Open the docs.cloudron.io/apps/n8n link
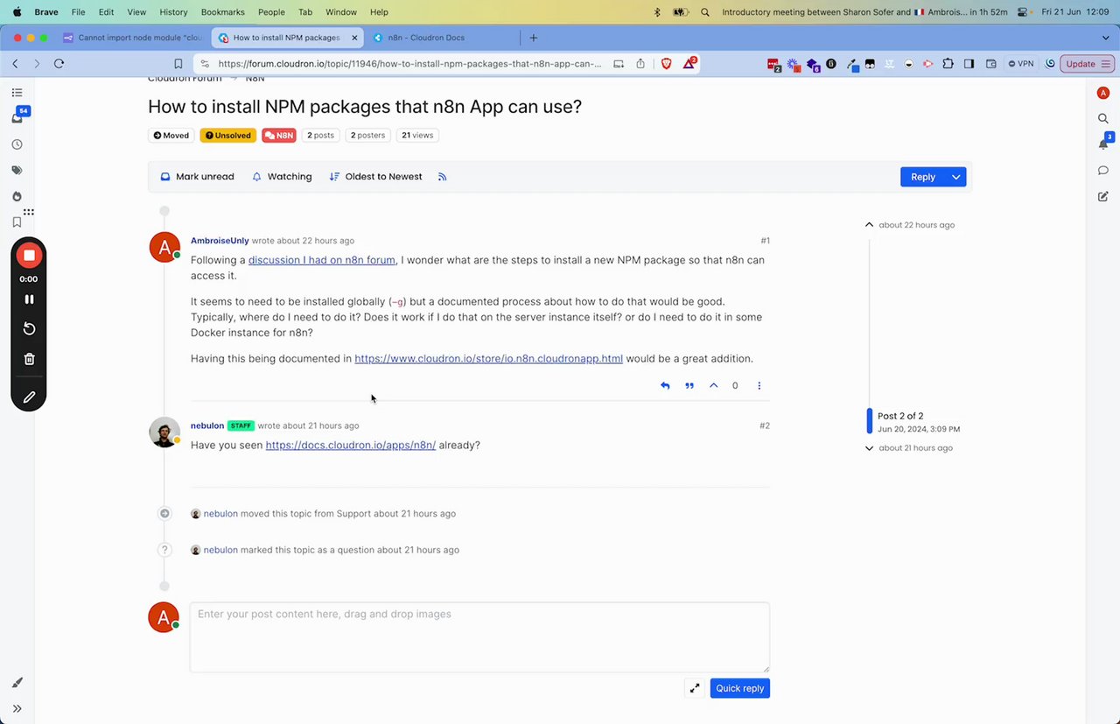The width and height of the screenshot is (1120, 724). 351,445
